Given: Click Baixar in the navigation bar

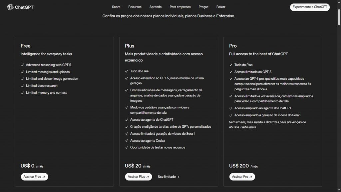Looking at the screenshot, I should [x=221, y=7].
